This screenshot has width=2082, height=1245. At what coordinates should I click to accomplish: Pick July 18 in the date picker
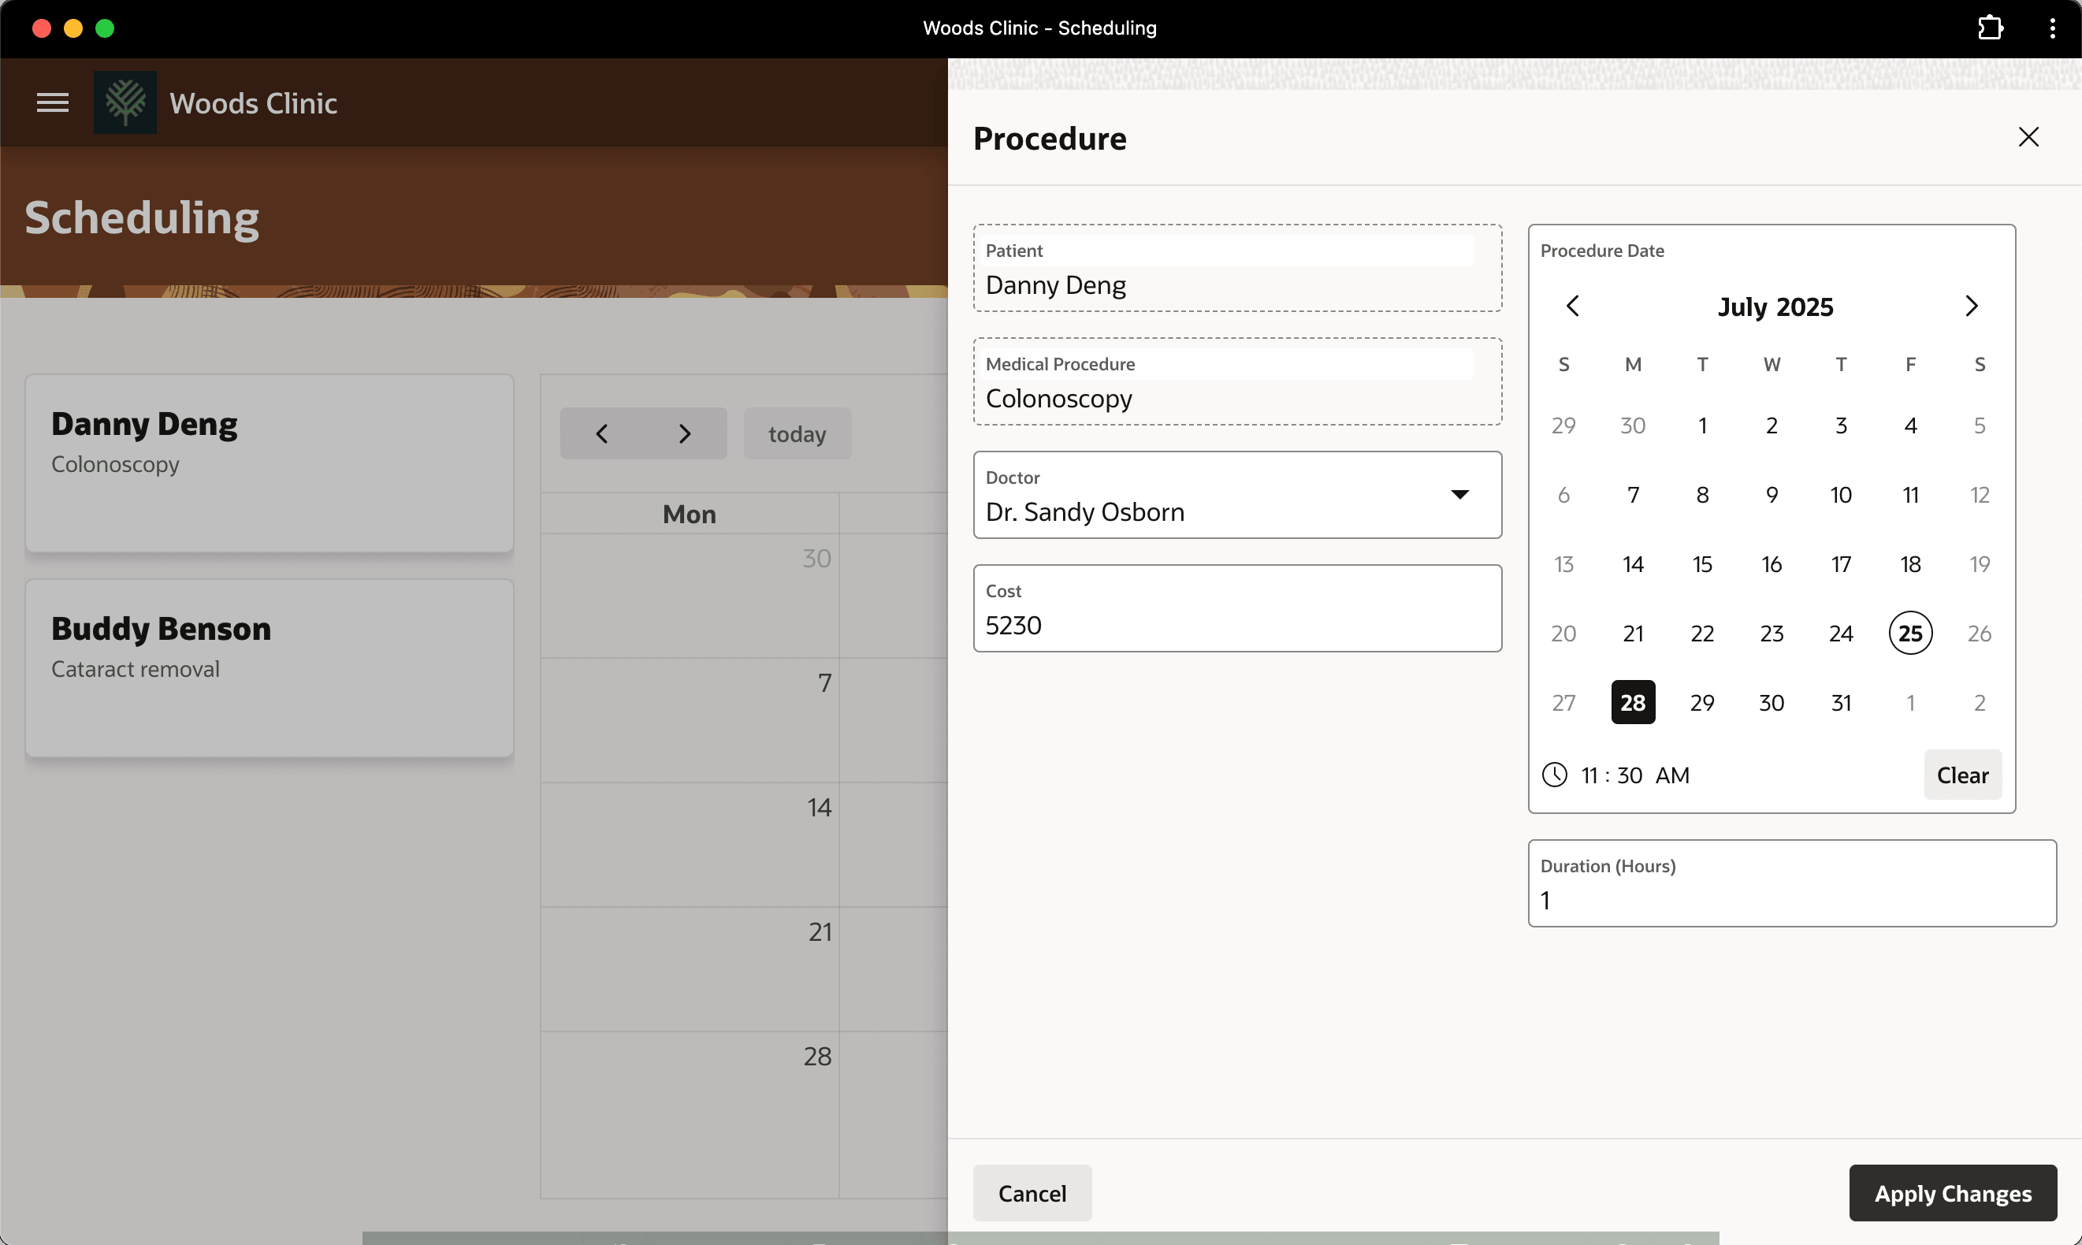tap(1910, 563)
